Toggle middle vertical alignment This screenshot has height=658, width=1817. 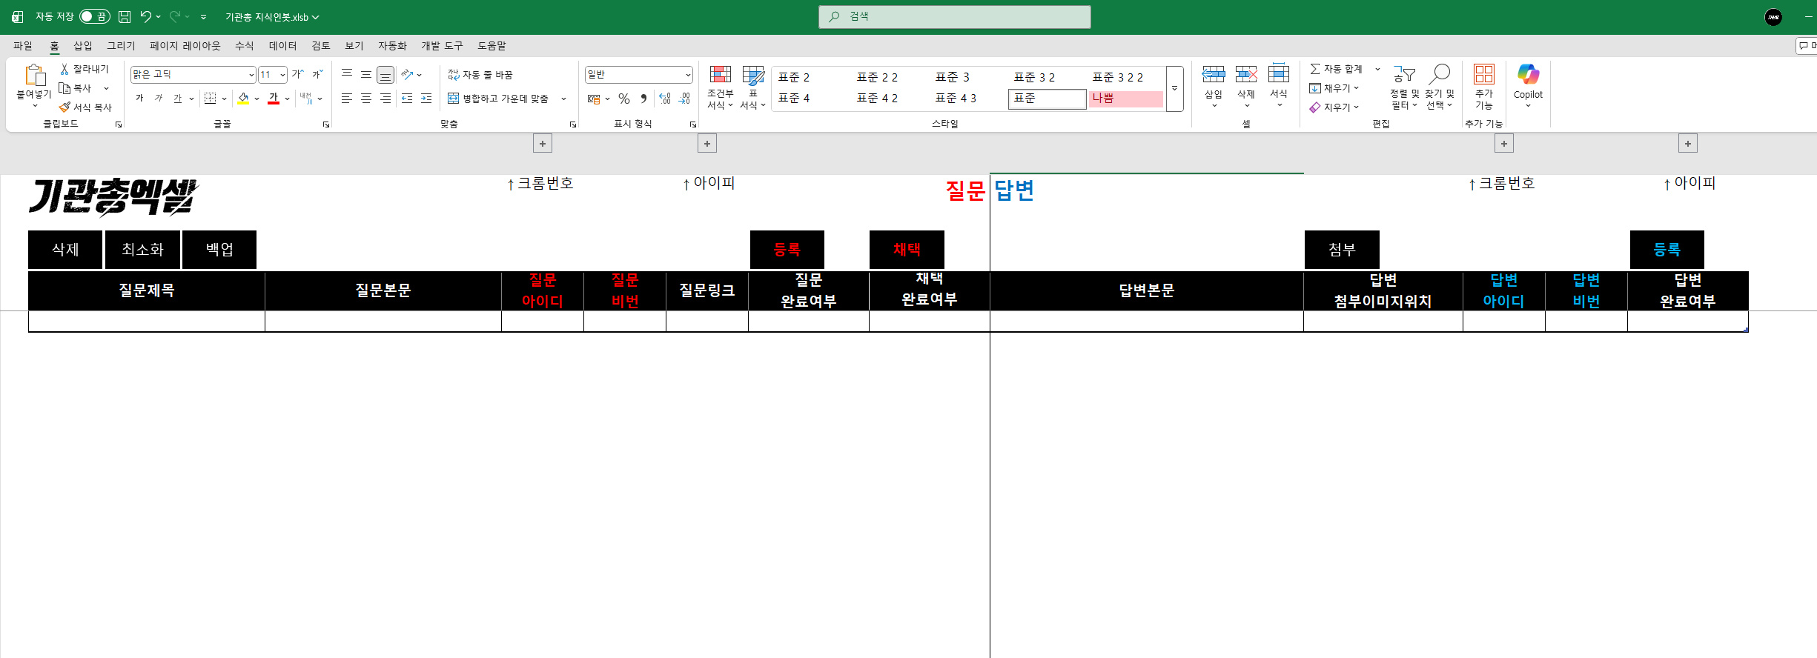366,74
